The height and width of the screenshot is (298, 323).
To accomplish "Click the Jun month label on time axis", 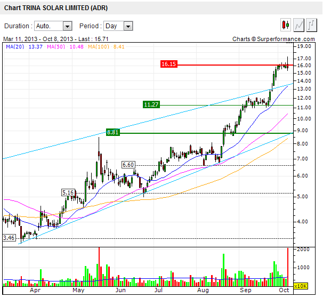I will (120, 290).
